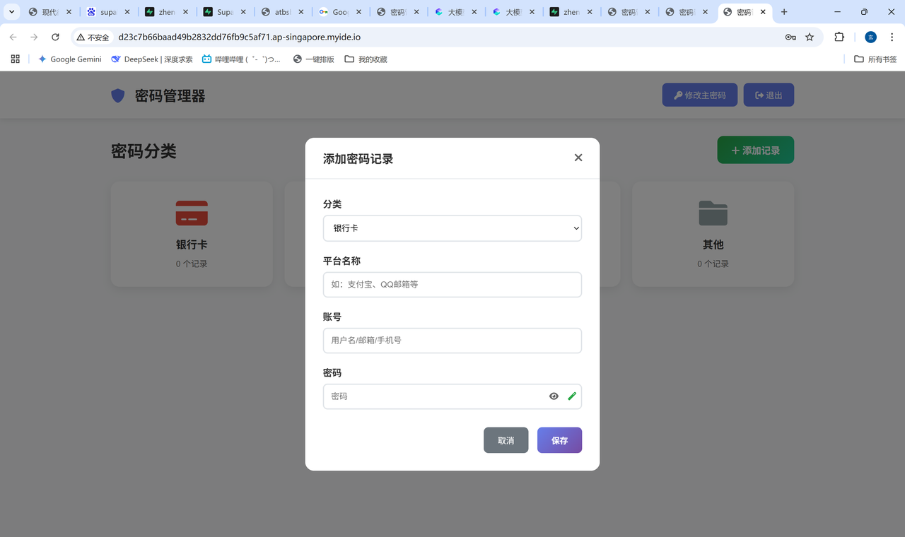The image size is (905, 537).
Task: Bookmark this page with star icon
Action: pyautogui.click(x=810, y=37)
